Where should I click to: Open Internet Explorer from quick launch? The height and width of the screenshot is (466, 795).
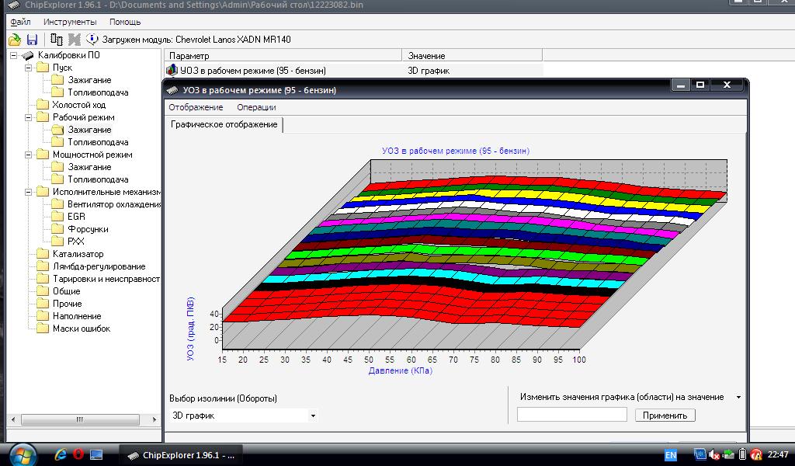(60, 454)
